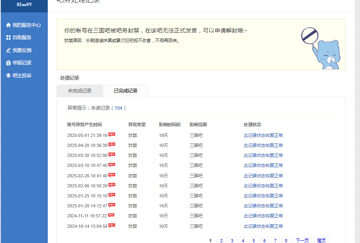The image size is (360, 243).
Task: Open 吧主投诉 in the sidebar
Action: pyautogui.click(x=22, y=76)
